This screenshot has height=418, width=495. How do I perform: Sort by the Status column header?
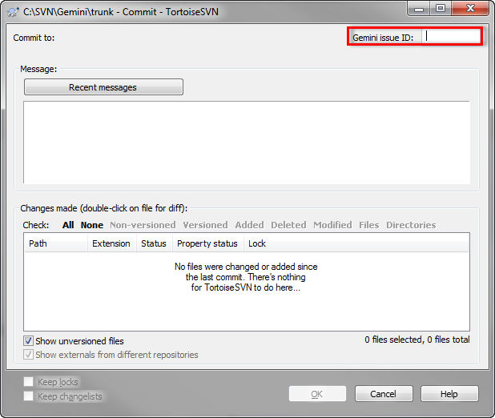point(155,243)
